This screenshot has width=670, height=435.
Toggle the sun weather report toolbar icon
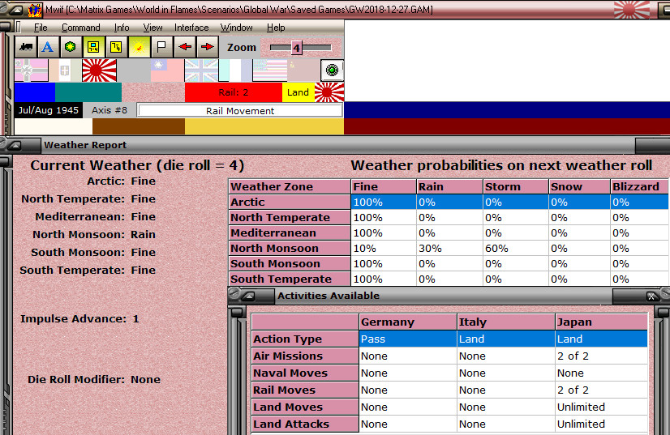(x=139, y=47)
